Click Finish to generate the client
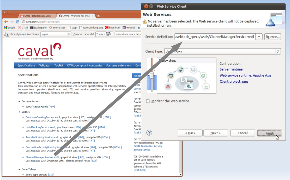Image resolution: width=290 pixels, height=180 pixels. click(x=269, y=133)
